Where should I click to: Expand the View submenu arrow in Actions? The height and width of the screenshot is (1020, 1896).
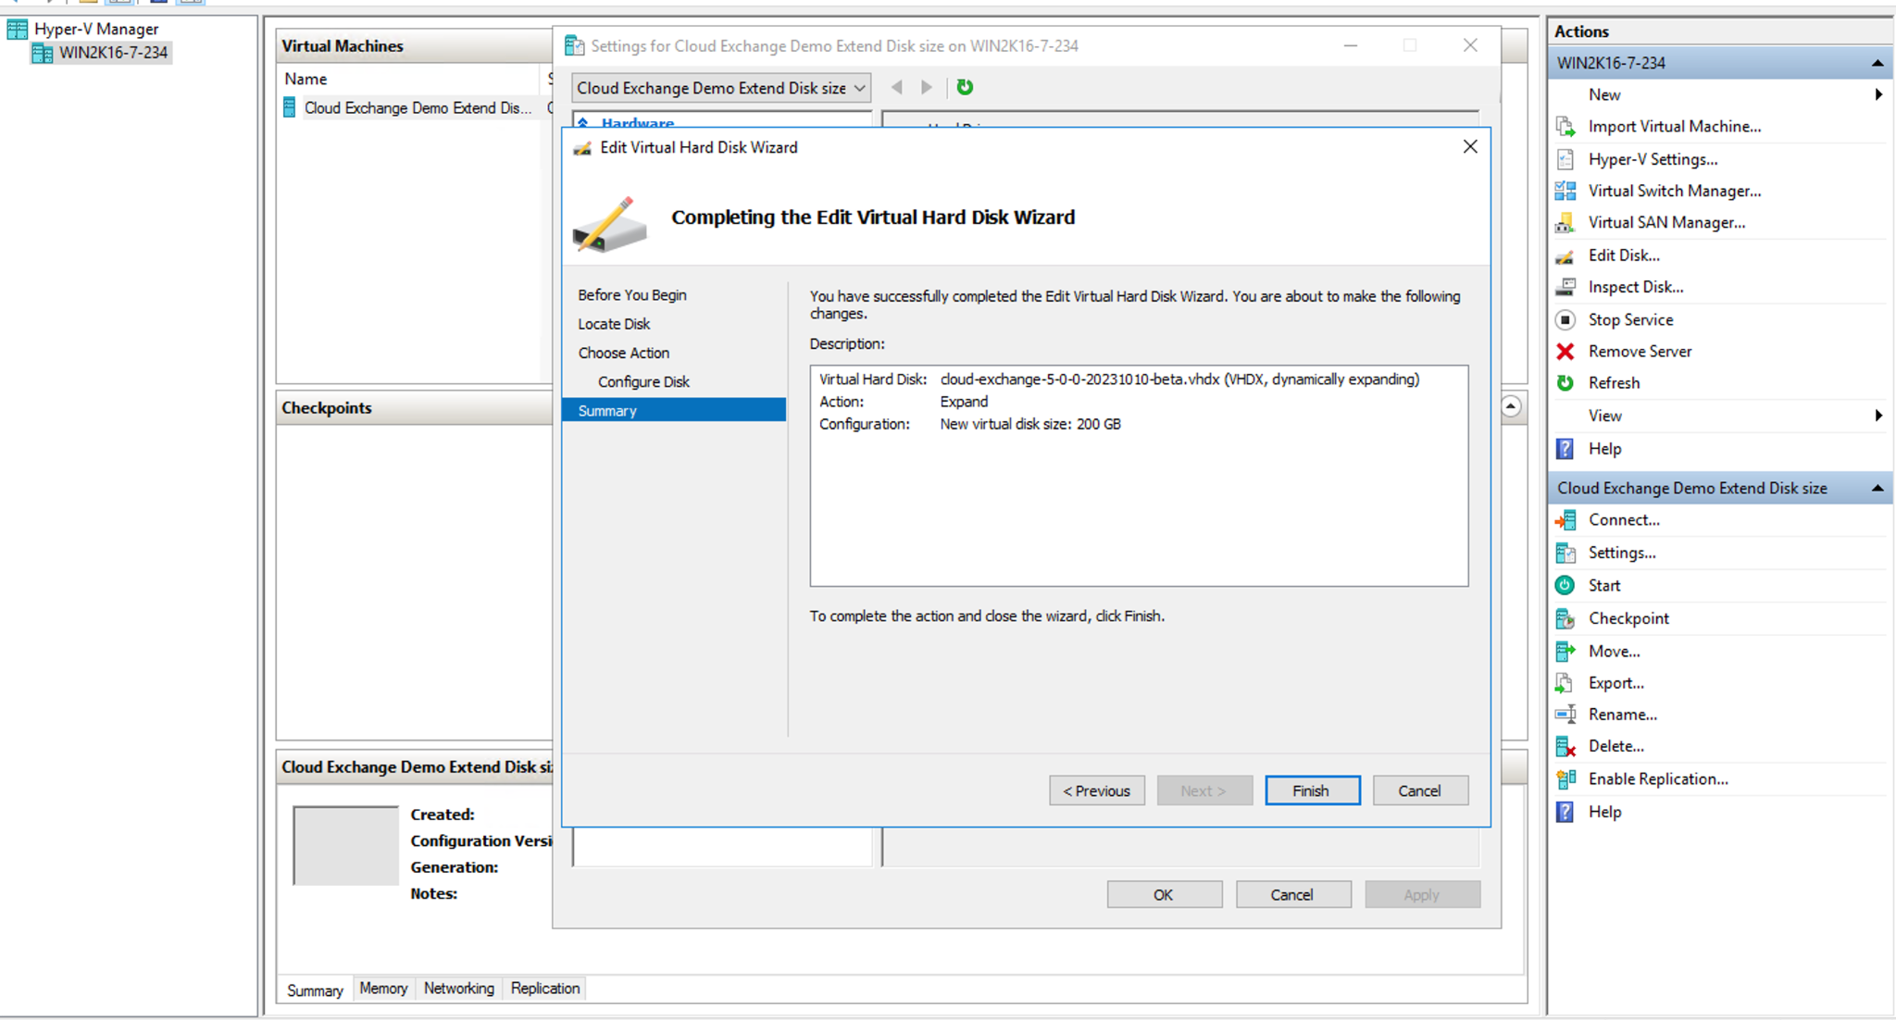pyautogui.click(x=1878, y=416)
